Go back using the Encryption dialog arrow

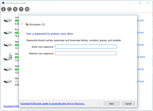(22, 24)
